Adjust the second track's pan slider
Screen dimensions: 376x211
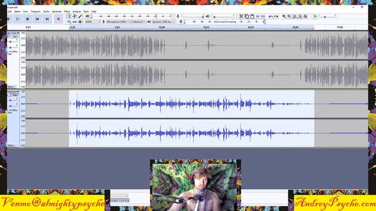pyautogui.click(x=13, y=106)
